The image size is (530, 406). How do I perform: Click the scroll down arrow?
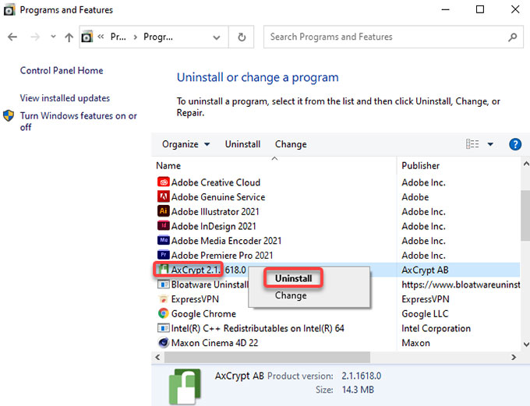tap(525, 344)
